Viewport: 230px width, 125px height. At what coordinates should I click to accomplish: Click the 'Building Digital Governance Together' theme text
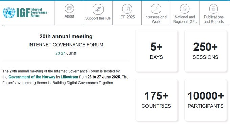(83, 83)
